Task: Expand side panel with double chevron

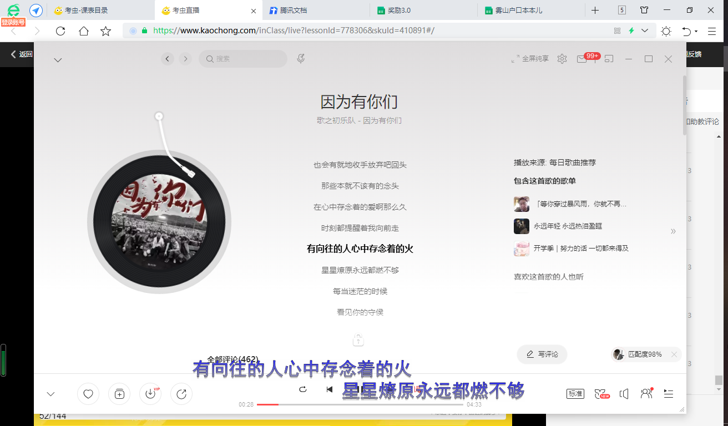Action: tap(673, 231)
